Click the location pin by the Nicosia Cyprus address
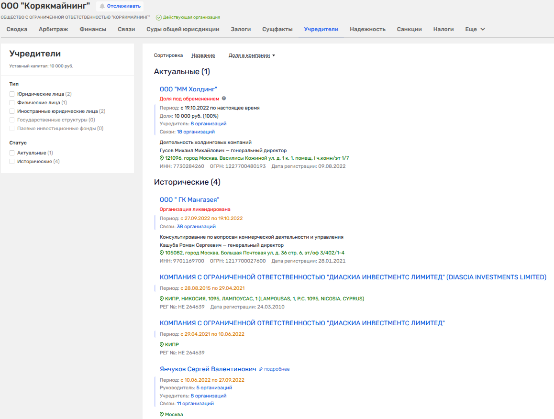The image size is (554, 419). click(x=162, y=298)
